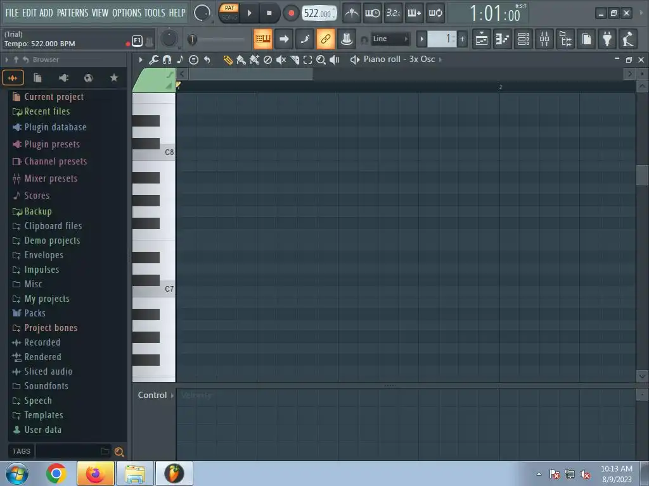Screen dimensions: 649x486
Task: Open the OPTIONS menu
Action: pos(127,13)
